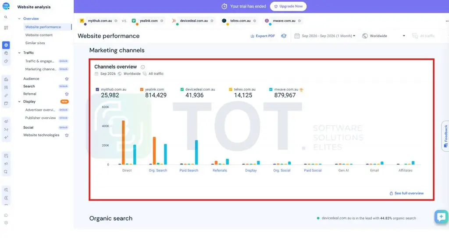Click the Paid Social channel label

coord(313,171)
